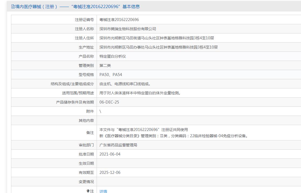Select model spec value PA50、PA54
The height and width of the screenshot is (193, 301).
111,75
